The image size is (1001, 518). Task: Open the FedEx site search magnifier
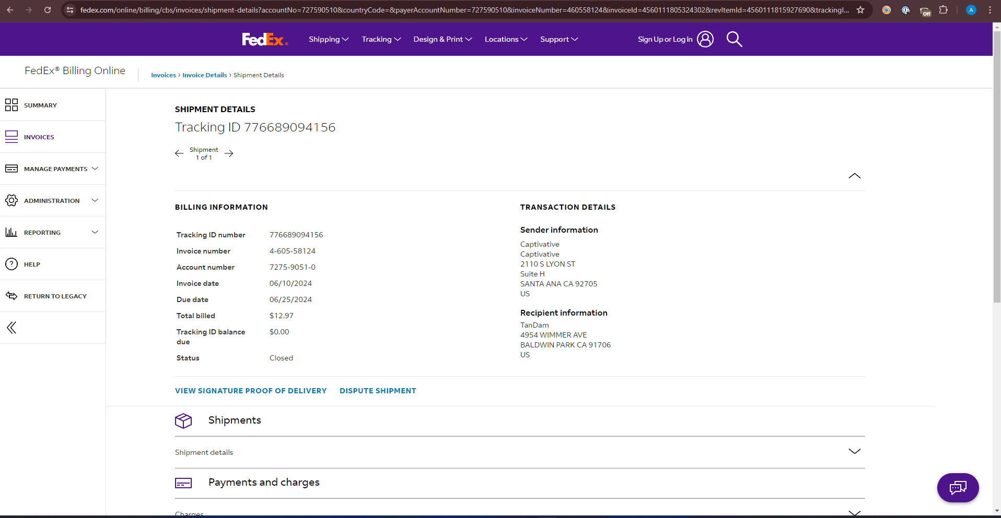click(734, 39)
